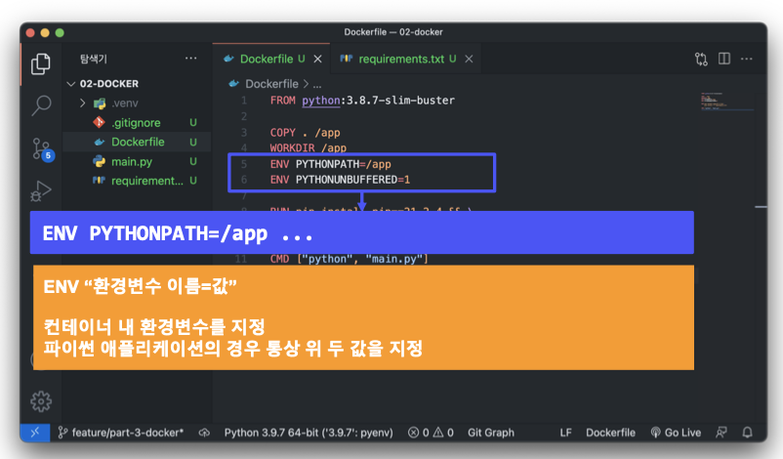The width and height of the screenshot is (783, 459).
Task: Click the CMD python main.py line
Action: (x=350, y=259)
